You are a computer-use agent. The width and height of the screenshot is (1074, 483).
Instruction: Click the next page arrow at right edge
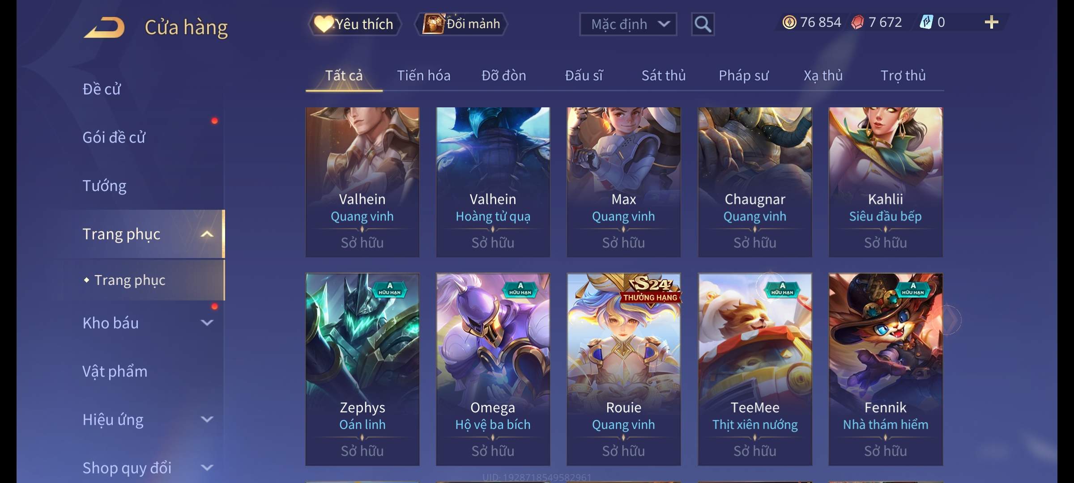(949, 320)
